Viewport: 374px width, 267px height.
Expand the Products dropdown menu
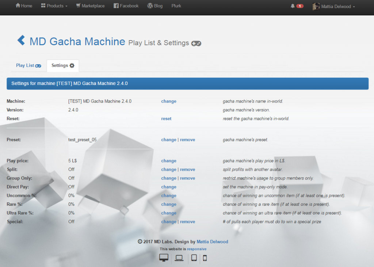54,5
